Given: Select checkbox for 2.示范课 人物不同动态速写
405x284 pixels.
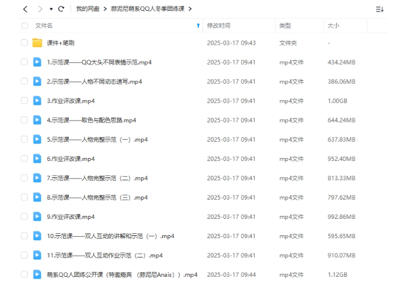Looking at the screenshot, I should [x=24, y=81].
